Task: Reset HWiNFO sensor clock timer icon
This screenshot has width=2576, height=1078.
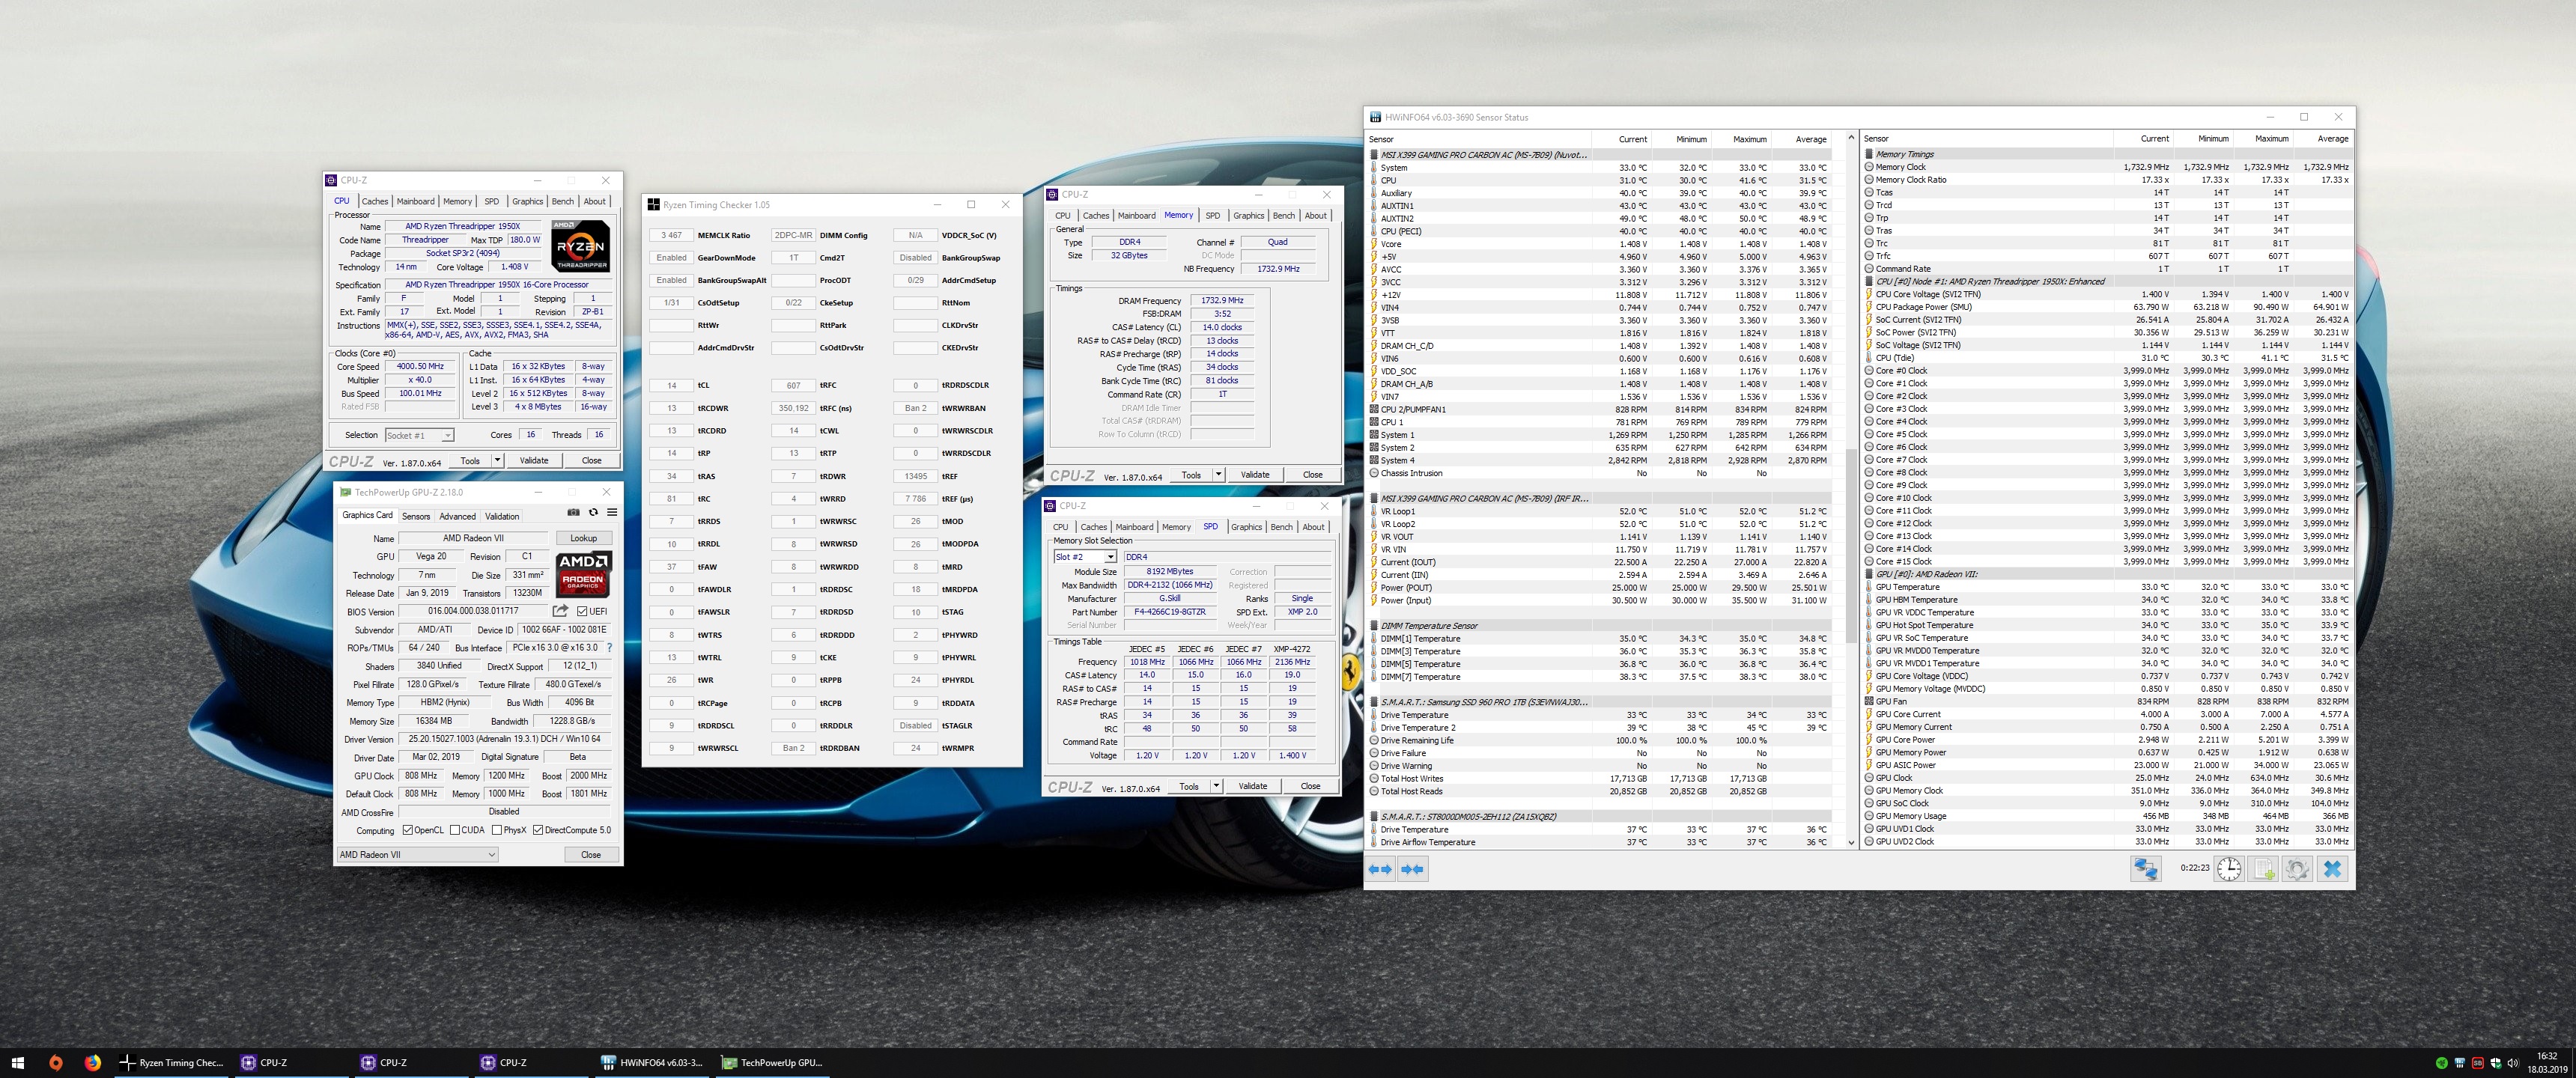Action: click(x=2229, y=869)
